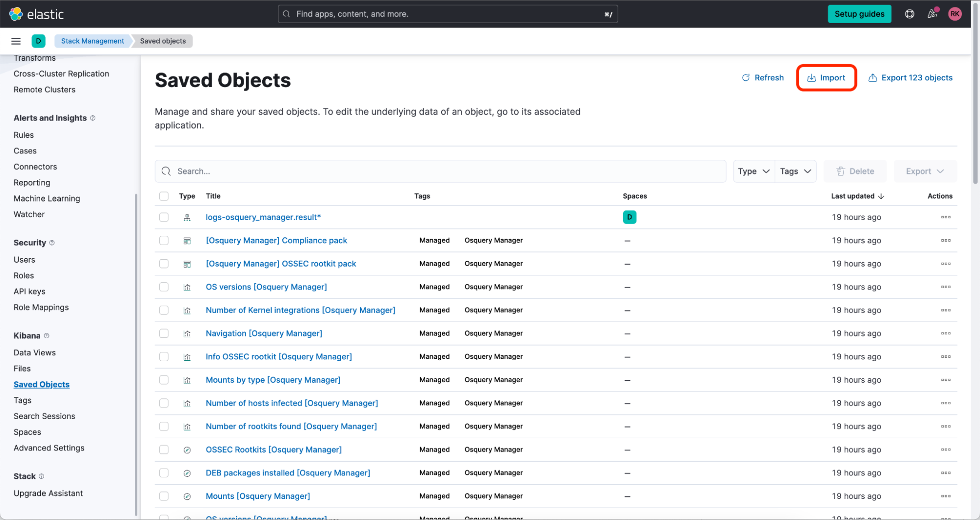The height and width of the screenshot is (520, 980).
Task: Click the Import button
Action: pyautogui.click(x=826, y=78)
